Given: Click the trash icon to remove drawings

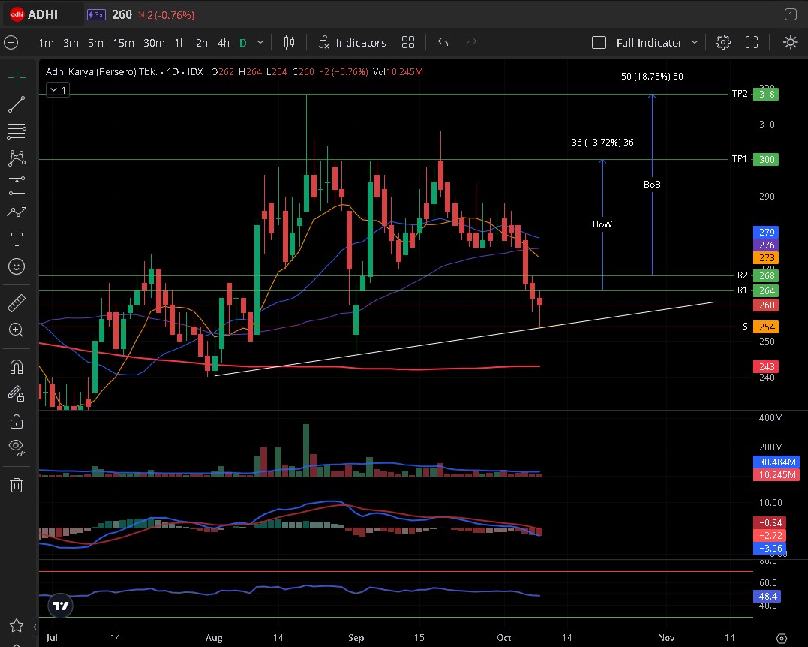Looking at the screenshot, I should pyautogui.click(x=16, y=485).
